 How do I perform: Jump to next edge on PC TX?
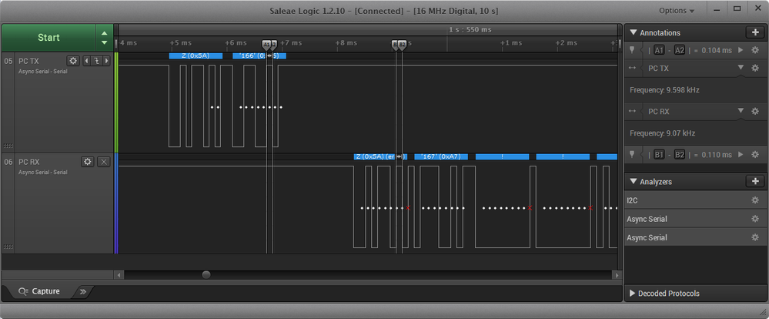tap(106, 61)
